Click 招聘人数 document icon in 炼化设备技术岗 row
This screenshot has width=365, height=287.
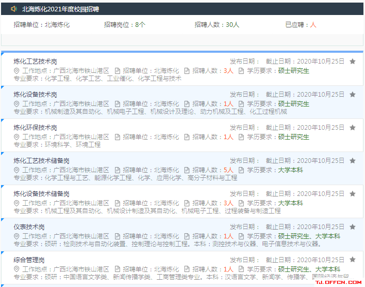[x=187, y=104]
